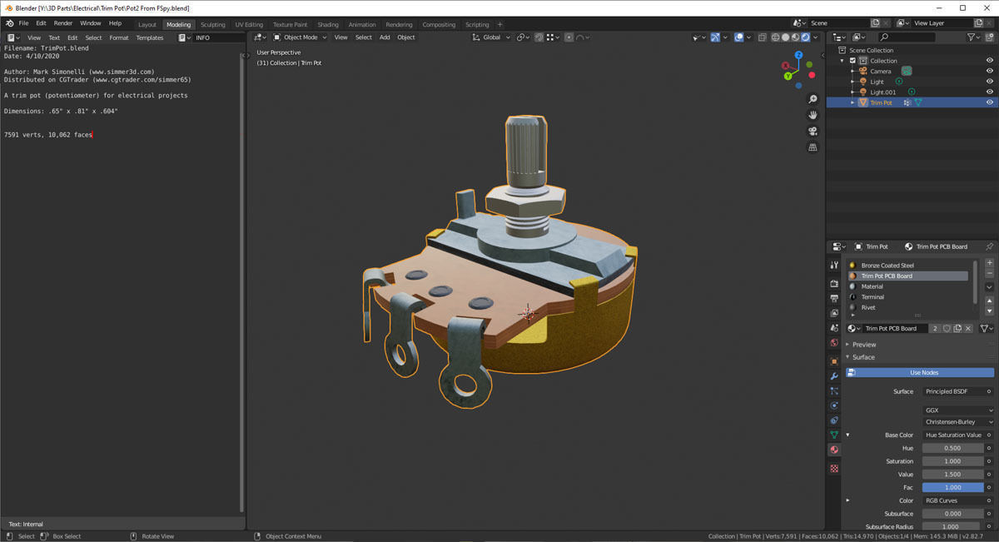999x542 pixels.
Task: Click the new collection icon in outliner
Action: point(991,37)
